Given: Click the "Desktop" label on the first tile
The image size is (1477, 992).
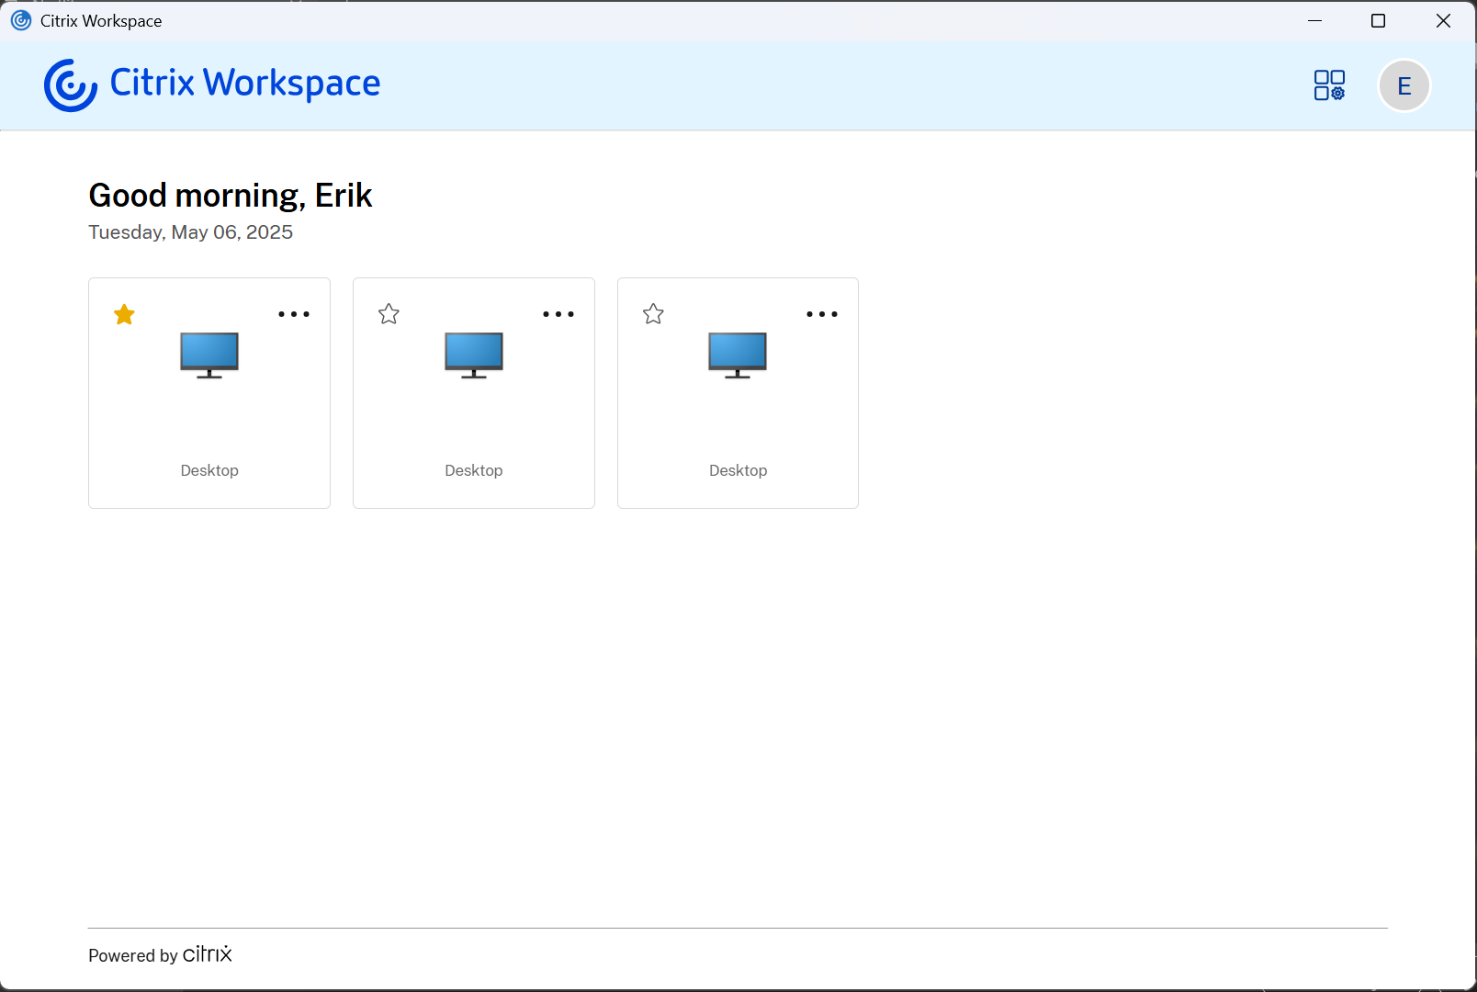Looking at the screenshot, I should tap(209, 470).
